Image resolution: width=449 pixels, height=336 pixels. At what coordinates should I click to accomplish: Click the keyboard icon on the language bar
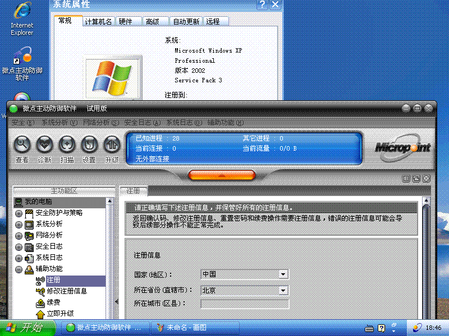(x=369, y=329)
